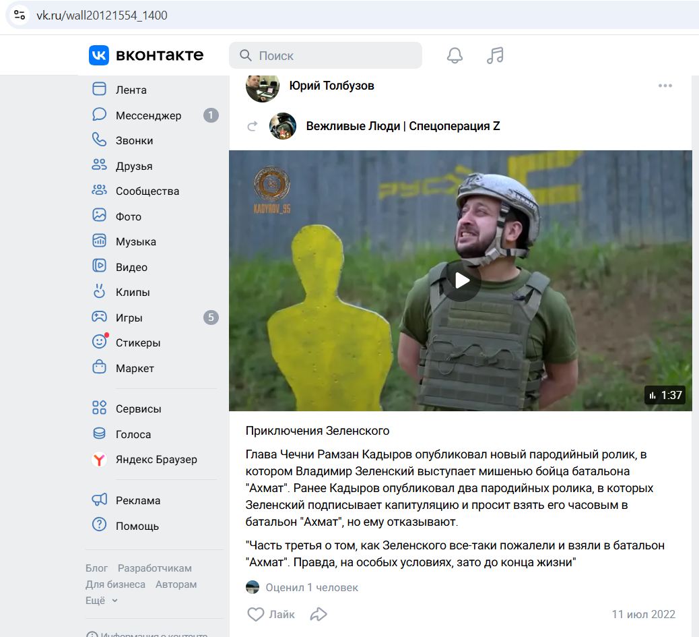This screenshot has height=637, width=699.
Task: Open Оценил 1 человек likes list
Action: 312,588
